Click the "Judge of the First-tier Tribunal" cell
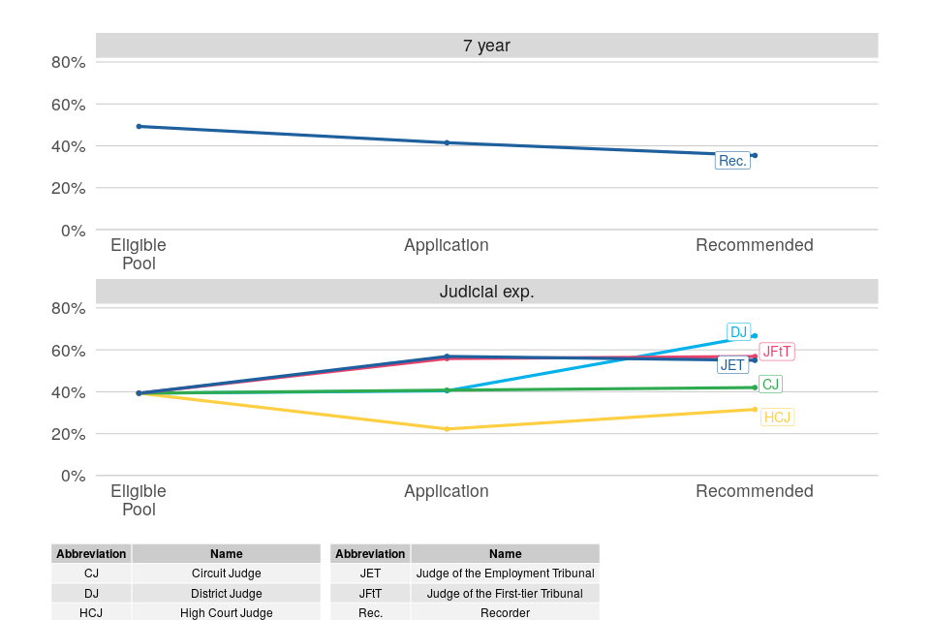The image size is (930, 620). (x=505, y=594)
